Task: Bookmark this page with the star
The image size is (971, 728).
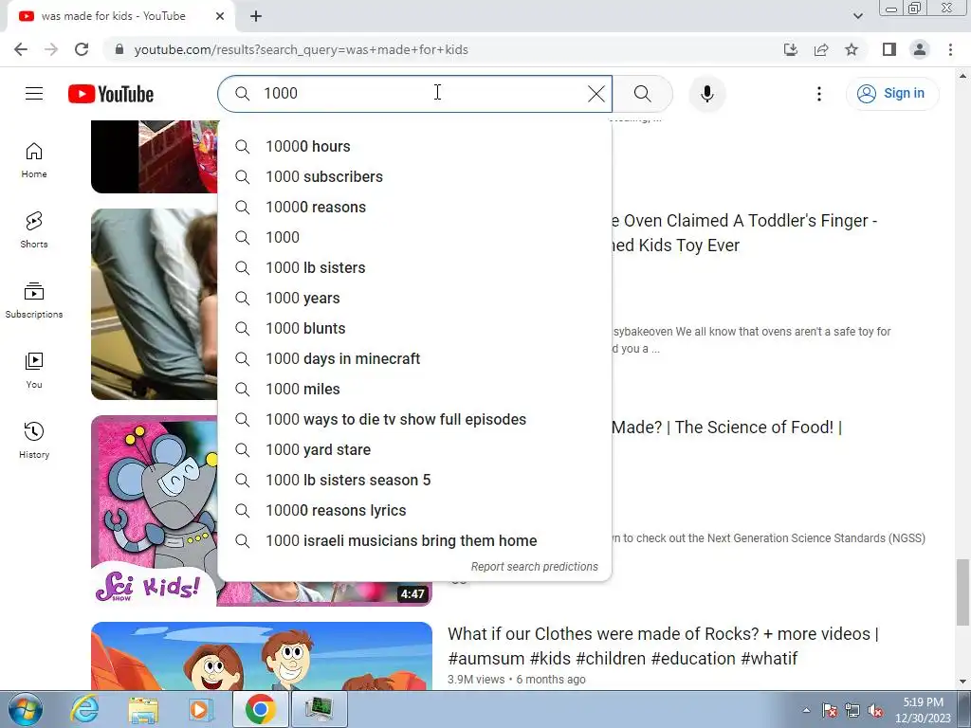Action: pyautogui.click(x=852, y=49)
